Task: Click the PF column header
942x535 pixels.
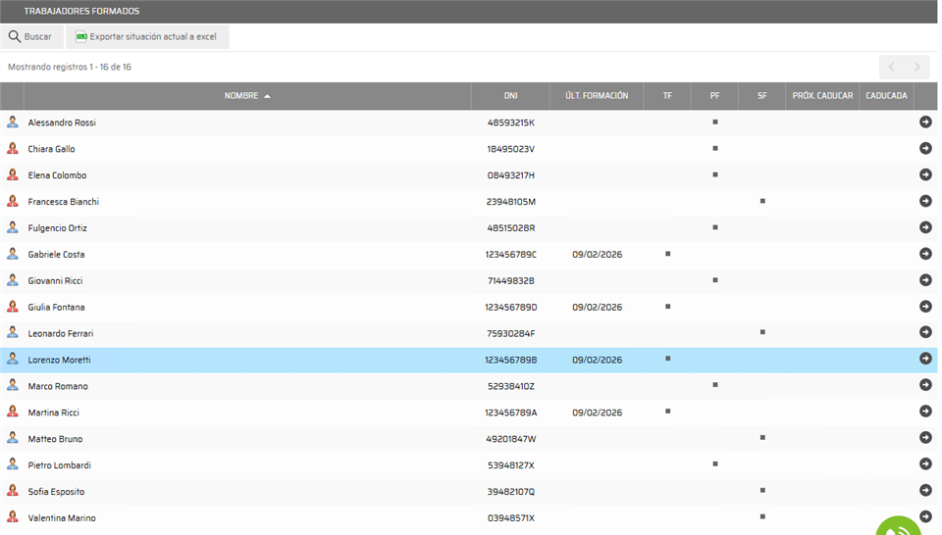Action: pyautogui.click(x=715, y=96)
